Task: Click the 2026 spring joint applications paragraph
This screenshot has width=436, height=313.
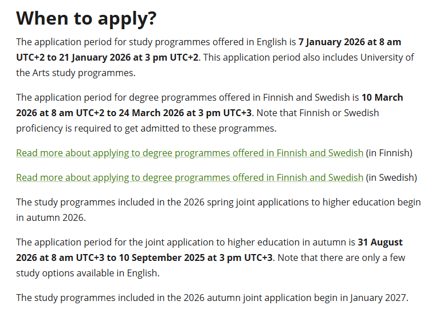Action: tap(218, 202)
